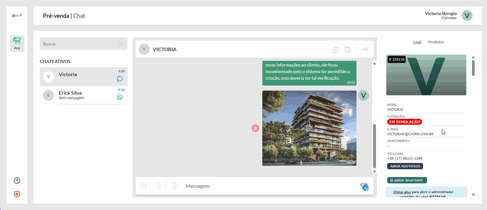The height and width of the screenshot is (210, 487).
Task: Click the EM SIMULAÇÃO status badge
Action: click(404, 122)
